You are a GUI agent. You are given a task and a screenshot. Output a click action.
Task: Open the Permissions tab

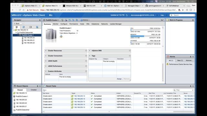74,24
